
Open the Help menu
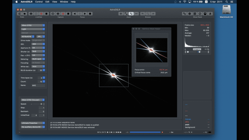[73, 2]
